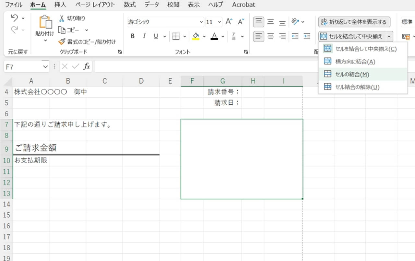This screenshot has height=261, width=415.
Task: Click the Undo arrow icon
Action: pyautogui.click(x=15, y=18)
